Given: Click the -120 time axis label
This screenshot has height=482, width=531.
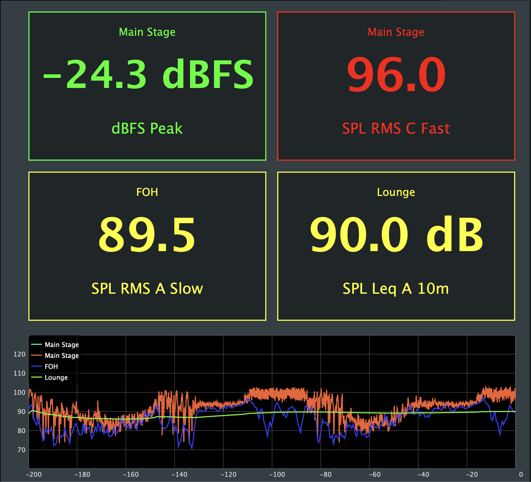Looking at the screenshot, I should point(229,474).
